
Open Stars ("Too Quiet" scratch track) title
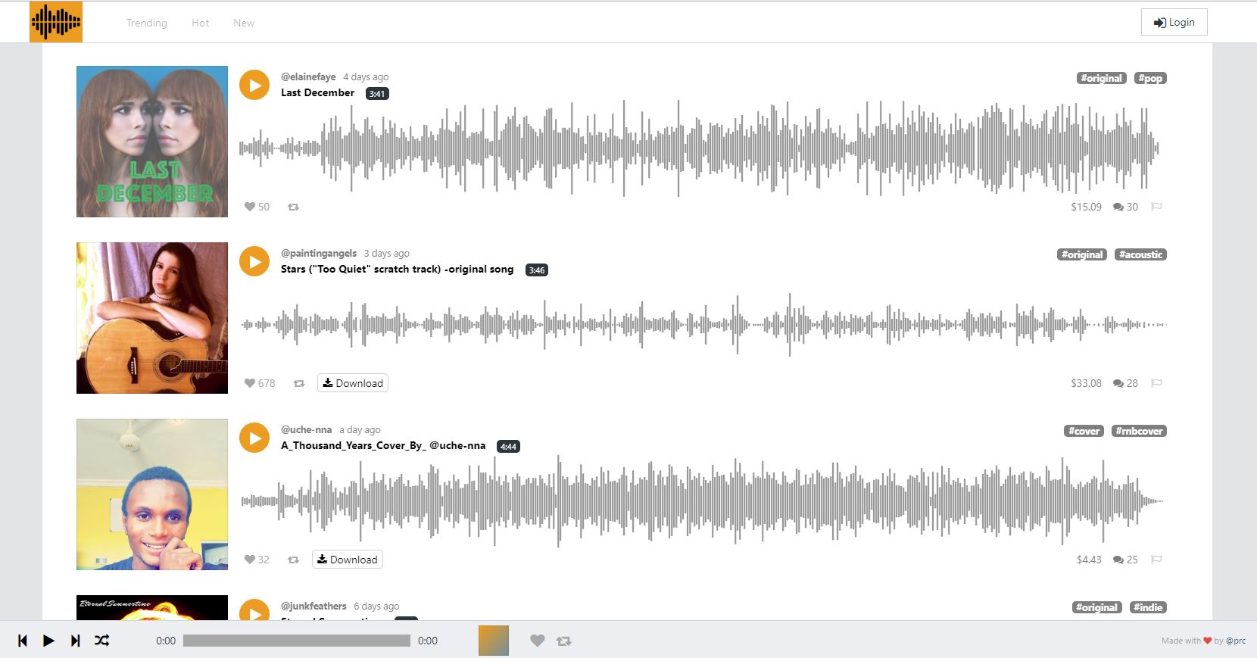[x=397, y=269]
